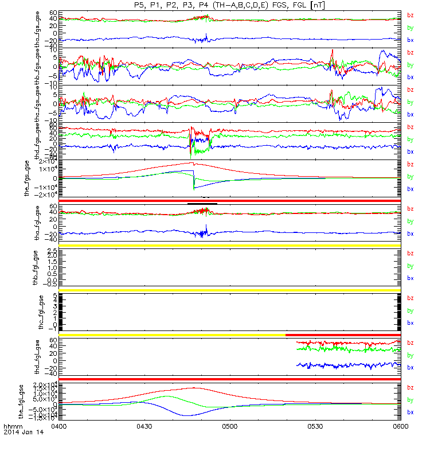
Task: Click red bz legend of thc_fgl_gse panel
Action: 411,298
